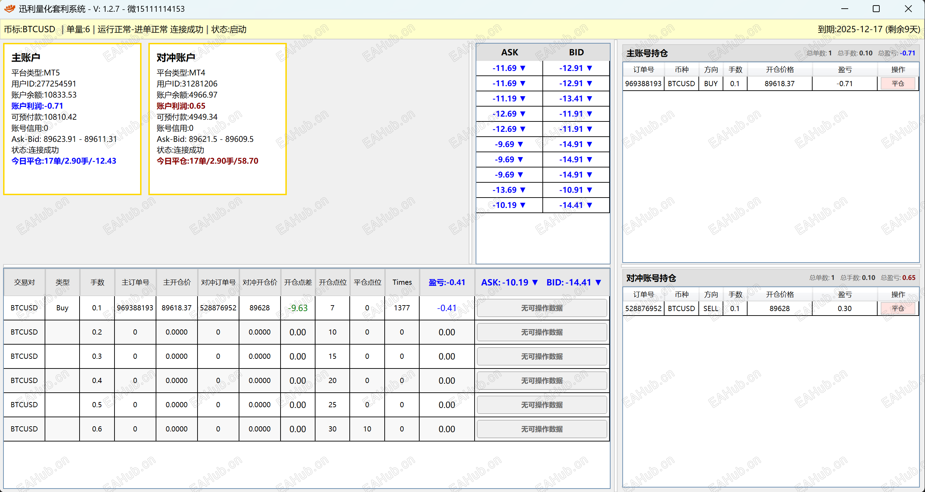Expand the dropdown on BID value -14.91
Screen dimensions: 925x492
pyautogui.click(x=589, y=144)
